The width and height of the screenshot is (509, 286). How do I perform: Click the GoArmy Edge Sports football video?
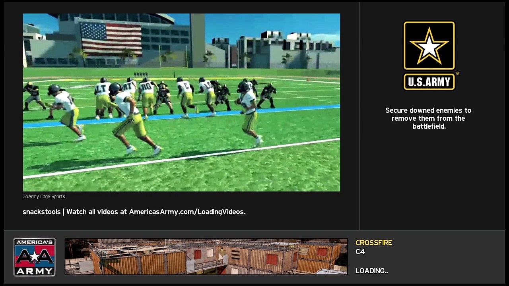(x=181, y=102)
